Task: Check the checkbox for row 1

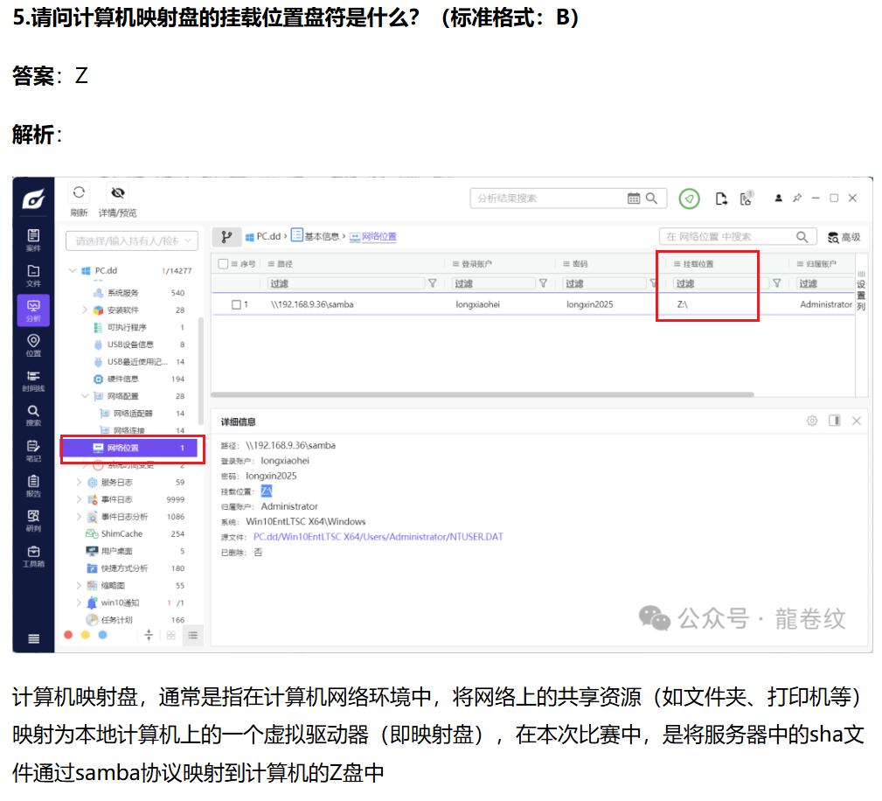Action: point(236,304)
